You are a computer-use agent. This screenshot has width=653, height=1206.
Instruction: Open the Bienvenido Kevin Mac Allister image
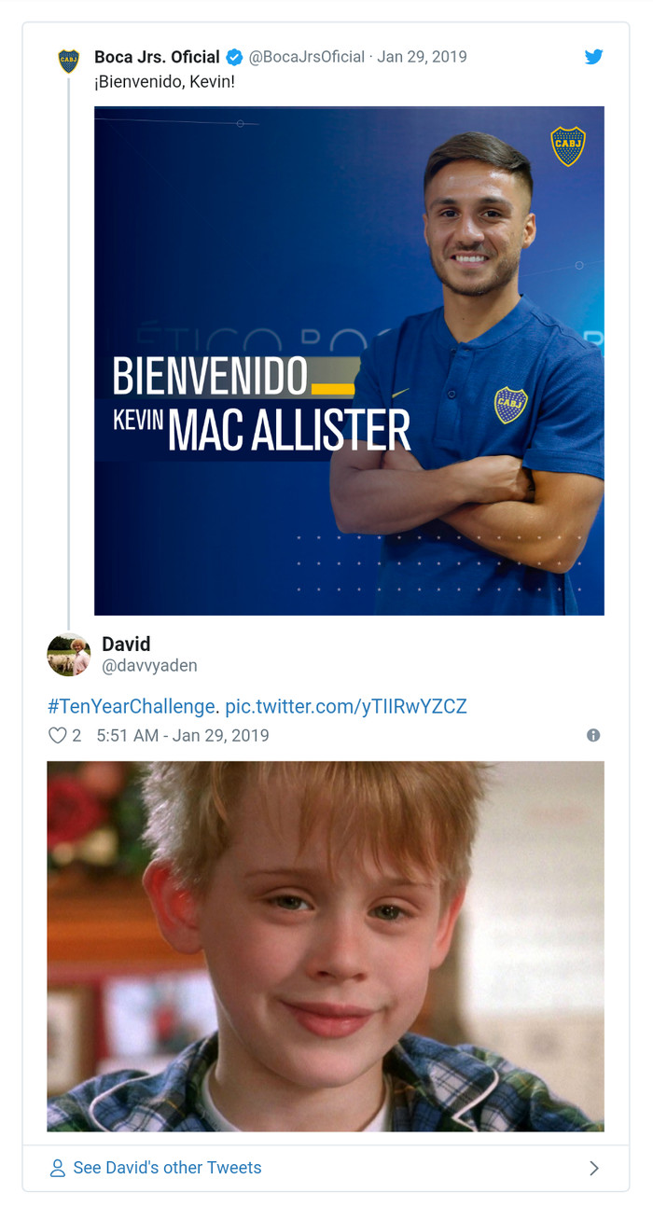[x=349, y=361]
